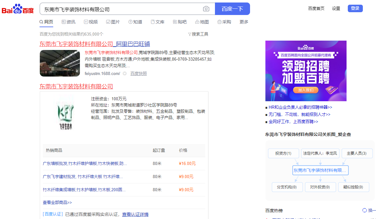Click the central 东莞市飞宇装饰材料有限 node
This screenshot has height=219, width=376.
(321, 170)
